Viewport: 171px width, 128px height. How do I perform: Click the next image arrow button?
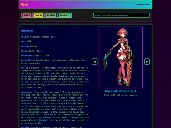pos(147,62)
